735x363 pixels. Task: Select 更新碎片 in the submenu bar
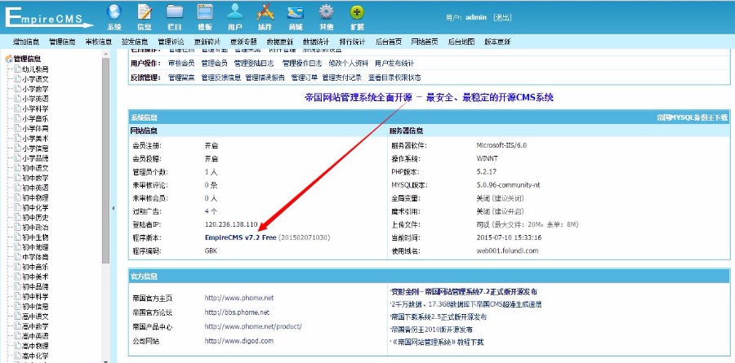pos(207,42)
